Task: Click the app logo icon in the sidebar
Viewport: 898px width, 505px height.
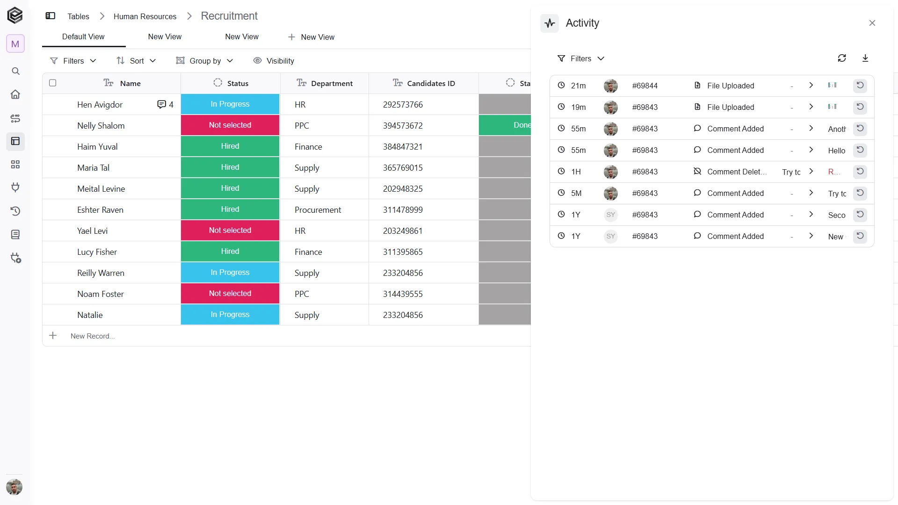Action: [x=15, y=15]
